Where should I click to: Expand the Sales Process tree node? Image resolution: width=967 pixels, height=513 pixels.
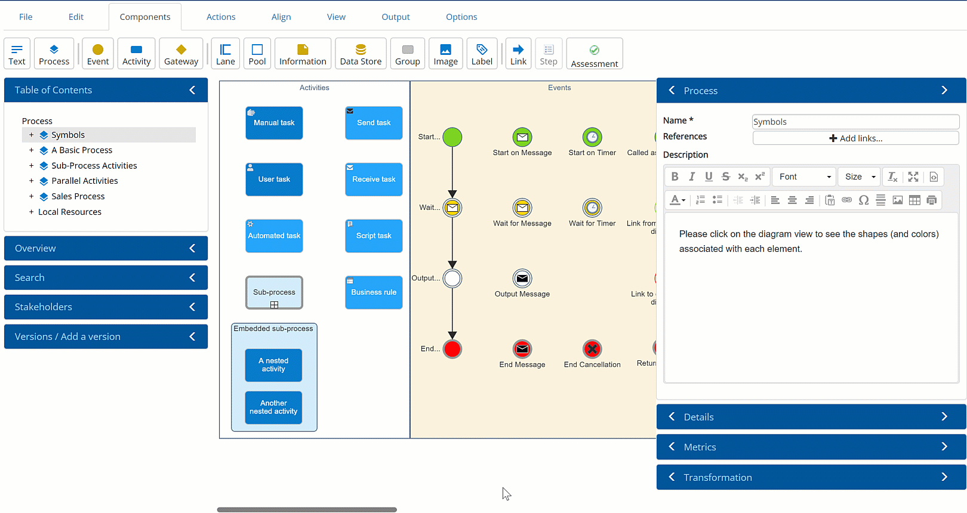coord(31,196)
